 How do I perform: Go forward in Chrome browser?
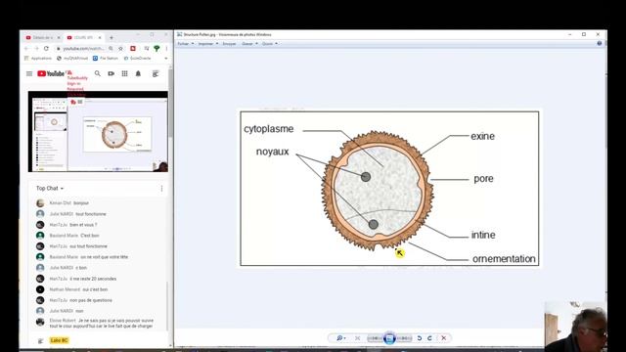point(36,48)
